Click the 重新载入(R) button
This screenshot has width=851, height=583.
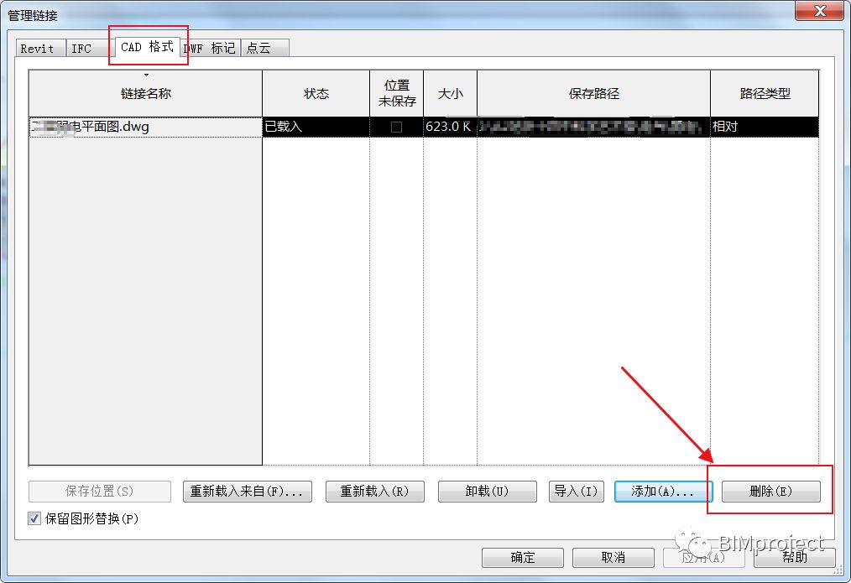[374, 492]
